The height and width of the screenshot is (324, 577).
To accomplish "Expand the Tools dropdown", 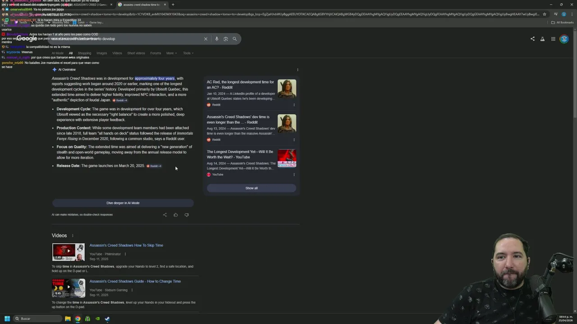I will pyautogui.click(x=188, y=53).
